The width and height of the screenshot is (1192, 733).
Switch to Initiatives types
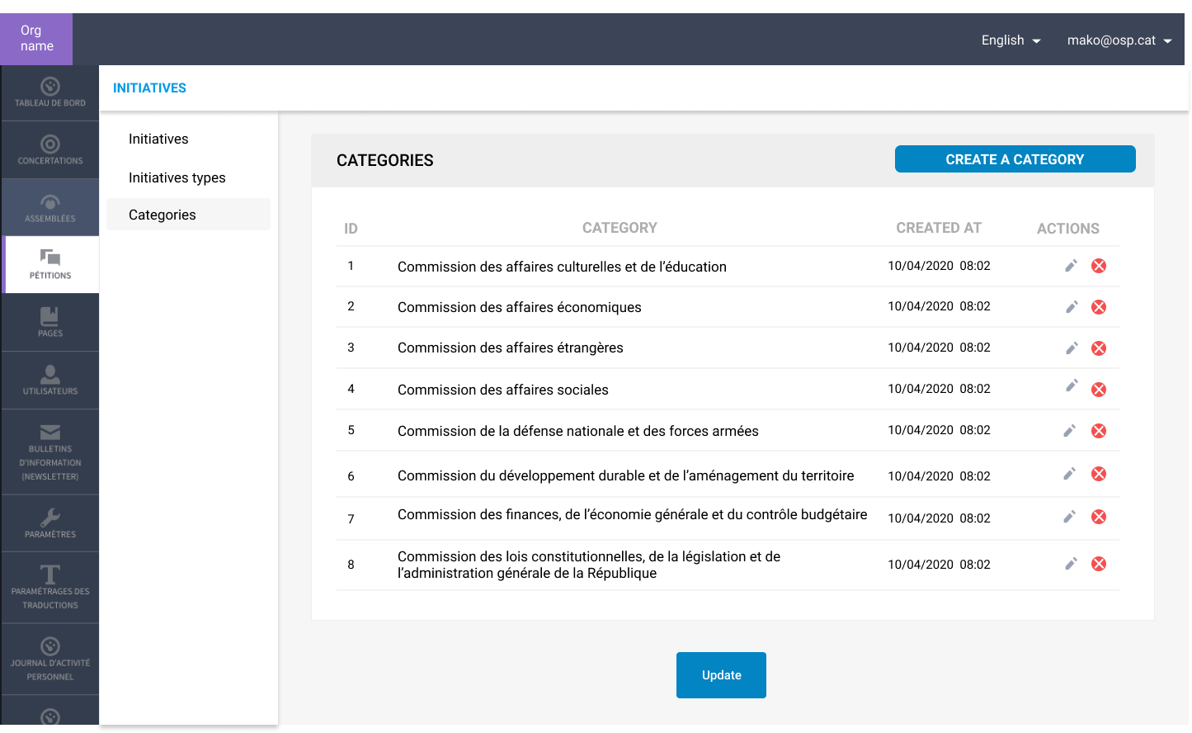tap(177, 177)
